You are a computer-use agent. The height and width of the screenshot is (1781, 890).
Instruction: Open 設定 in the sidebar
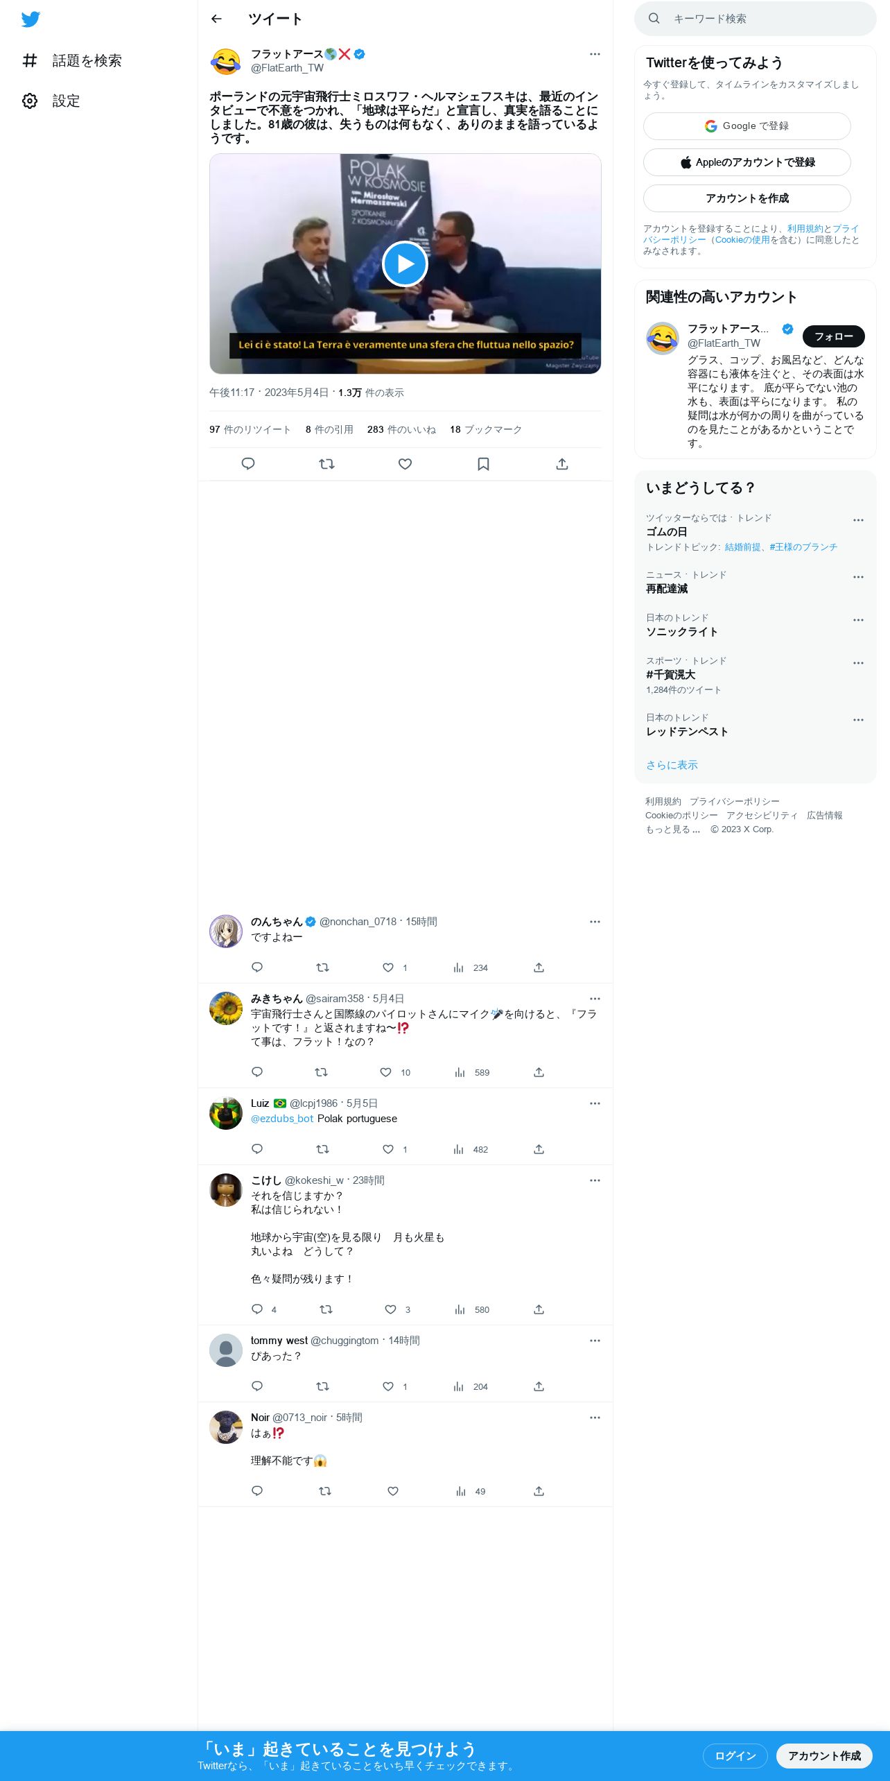[51, 101]
